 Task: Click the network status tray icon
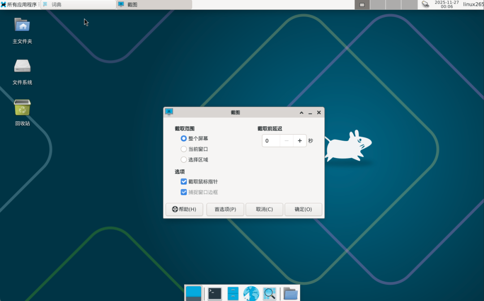(425, 4)
